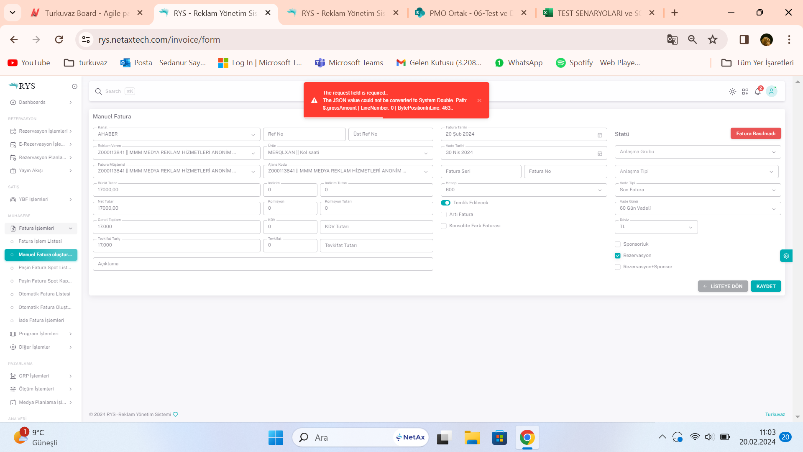Expand the Anlaşma Grubu dropdown
This screenshot has width=803, height=452.
point(698,152)
